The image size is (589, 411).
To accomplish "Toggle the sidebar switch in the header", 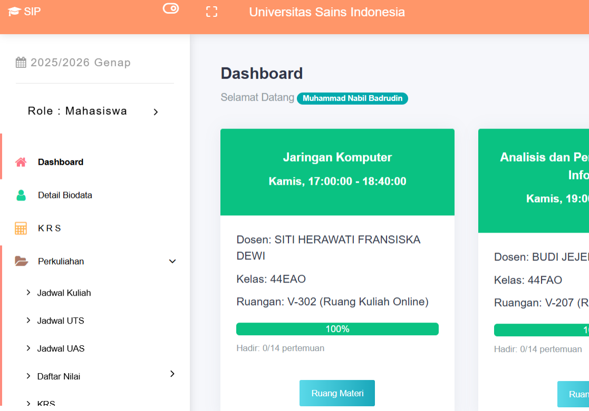I will tap(171, 8).
